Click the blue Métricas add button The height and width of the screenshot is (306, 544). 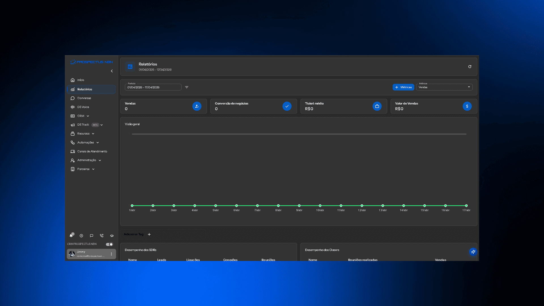(x=403, y=87)
